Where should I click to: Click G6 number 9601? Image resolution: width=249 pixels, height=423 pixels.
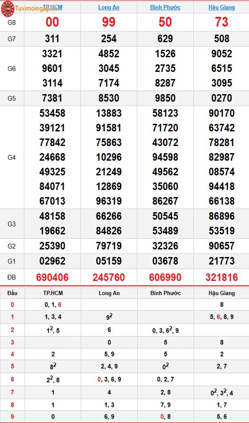[x=52, y=68]
